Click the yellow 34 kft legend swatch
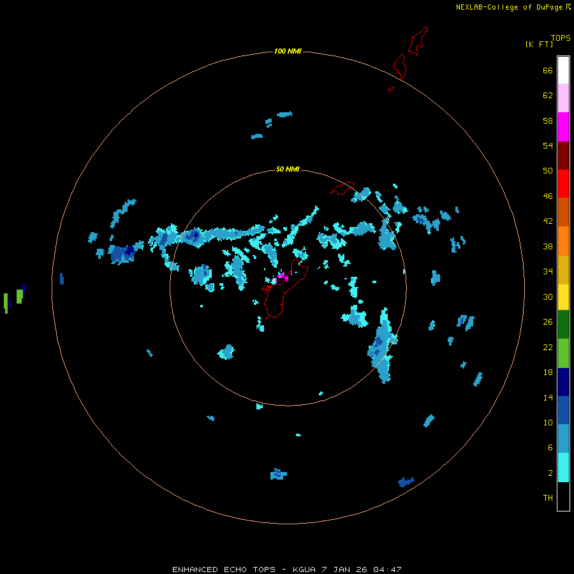Screen dimensions: 574x574 [563, 297]
